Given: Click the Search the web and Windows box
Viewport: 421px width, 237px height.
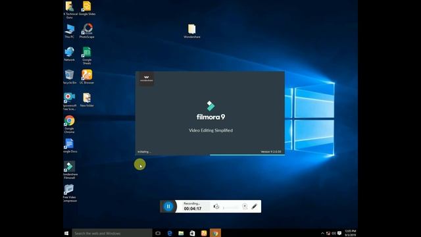Looking at the screenshot, I should click(112, 233).
